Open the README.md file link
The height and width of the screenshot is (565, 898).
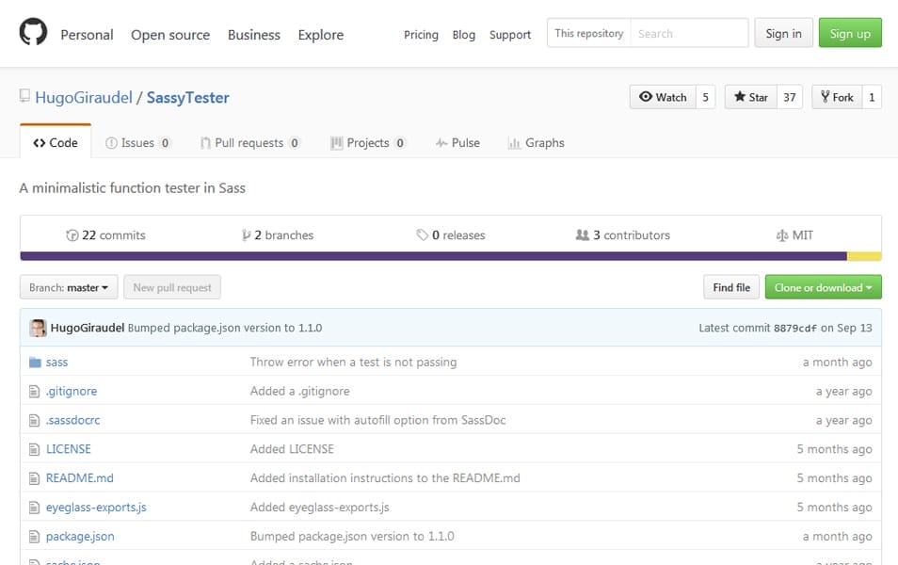(79, 477)
